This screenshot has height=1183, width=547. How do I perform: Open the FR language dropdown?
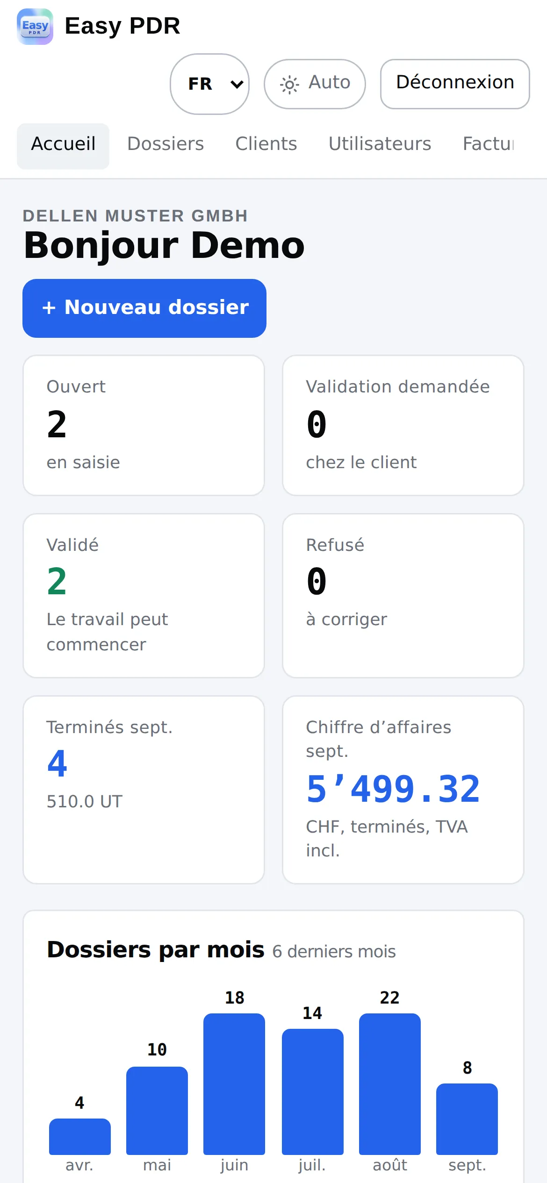(x=209, y=84)
